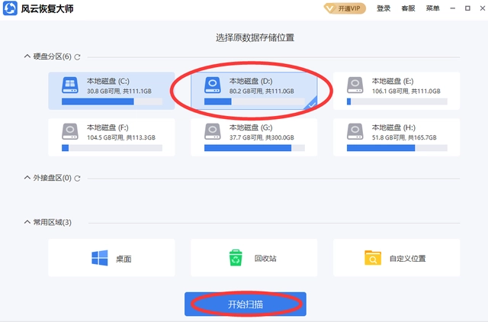Refresh the 硬盘分区 list
This screenshot has height=322, width=488.
78,57
